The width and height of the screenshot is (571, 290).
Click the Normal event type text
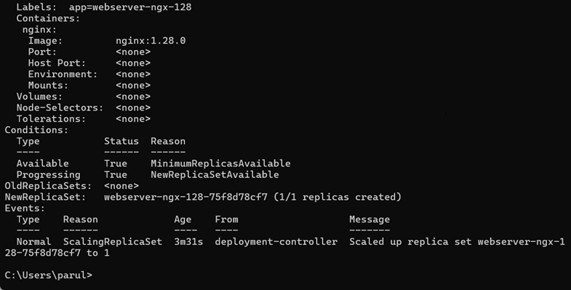pos(34,241)
